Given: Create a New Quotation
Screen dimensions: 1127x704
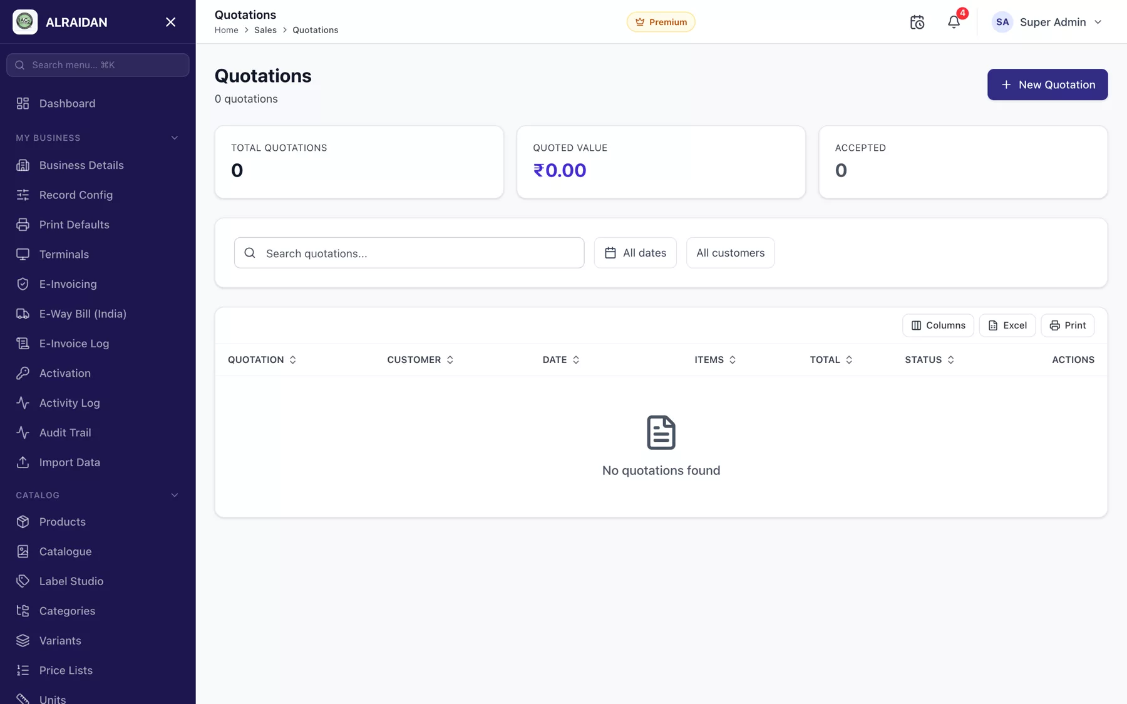Looking at the screenshot, I should pyautogui.click(x=1047, y=84).
